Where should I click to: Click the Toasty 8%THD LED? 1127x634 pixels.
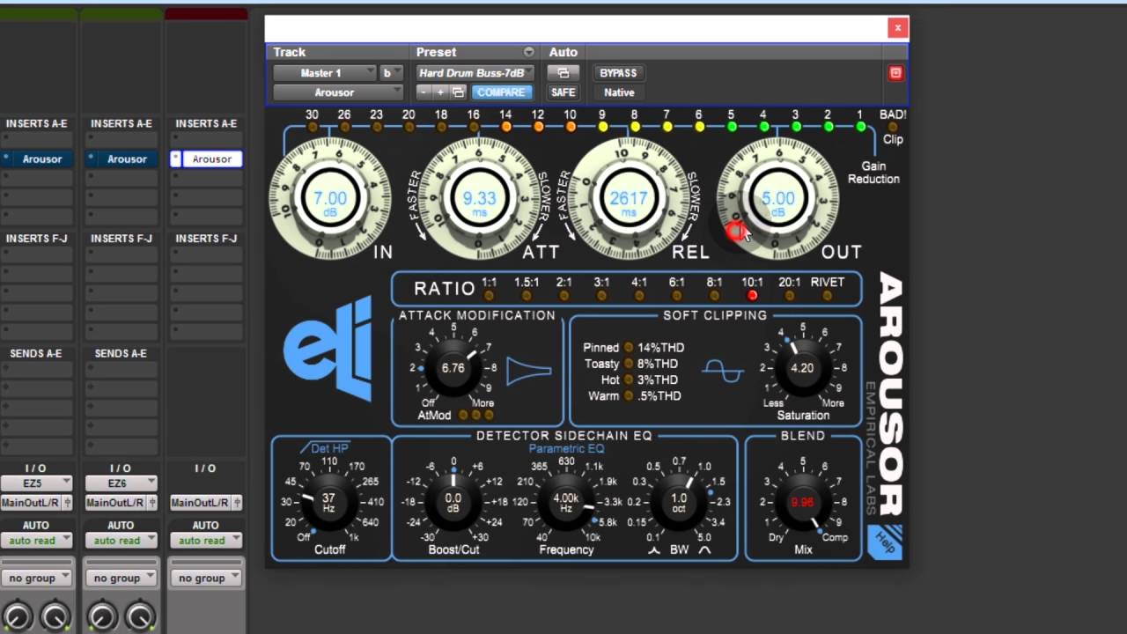[x=628, y=364]
